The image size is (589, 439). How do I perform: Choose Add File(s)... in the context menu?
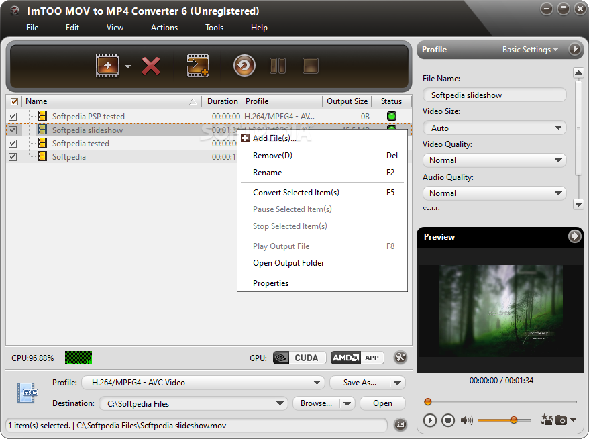click(x=322, y=138)
